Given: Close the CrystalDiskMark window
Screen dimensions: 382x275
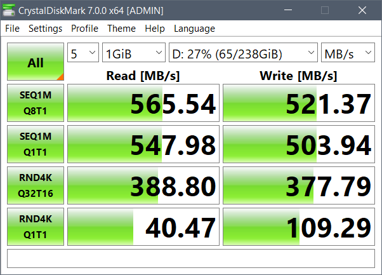Looking at the screenshot, I should point(362,10).
